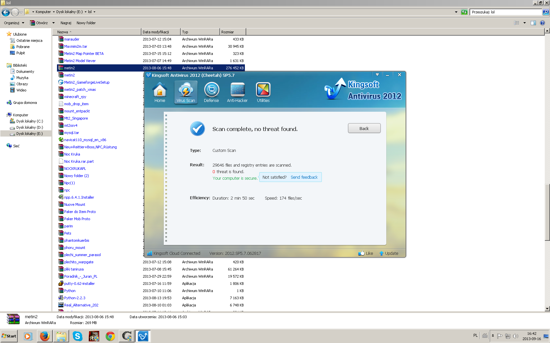Open recent locations dropdown arrow
Viewport: 550px width, 343px height.
[21, 12]
